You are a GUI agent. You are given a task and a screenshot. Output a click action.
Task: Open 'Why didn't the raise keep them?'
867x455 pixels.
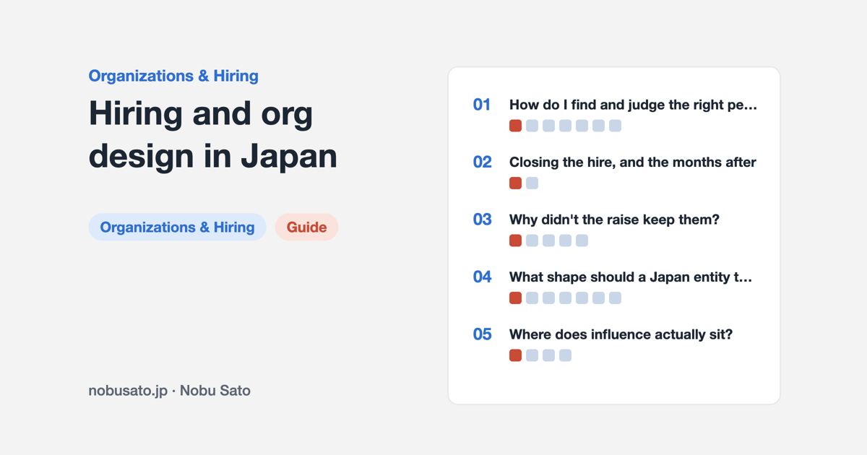click(614, 220)
